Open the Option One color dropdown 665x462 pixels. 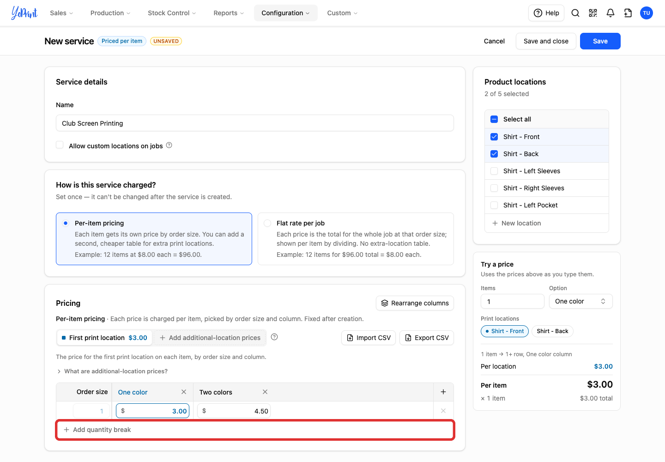coord(581,301)
